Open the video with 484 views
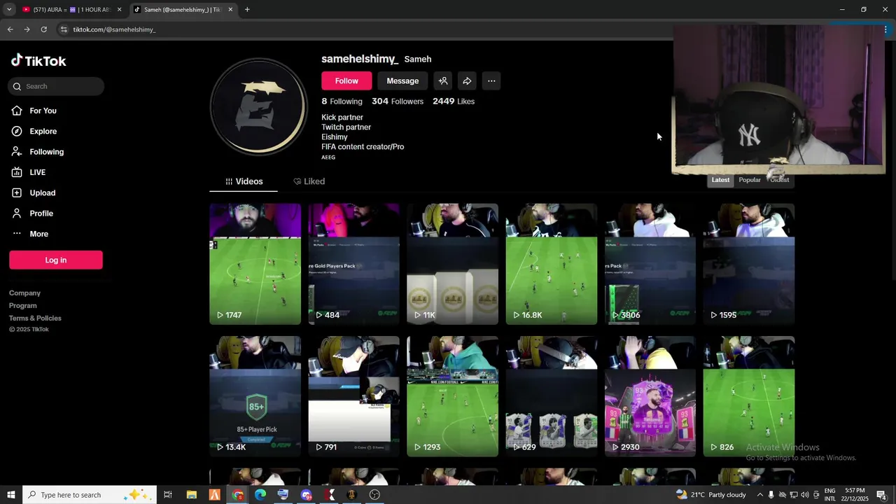Screen dimensions: 896x504 (353, 264)
